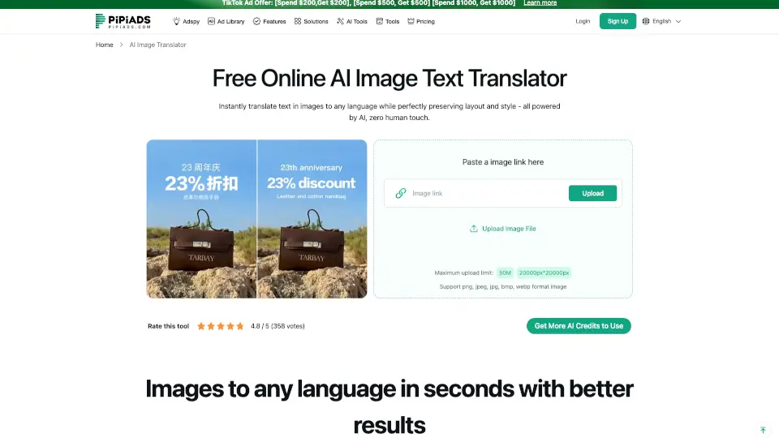
Task: Click the green Upload button
Action: click(x=592, y=193)
